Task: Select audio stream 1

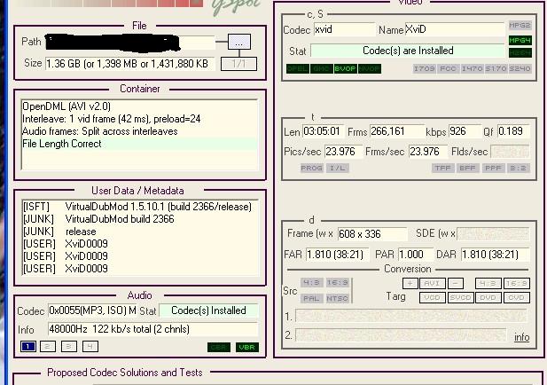Action: pos(28,347)
